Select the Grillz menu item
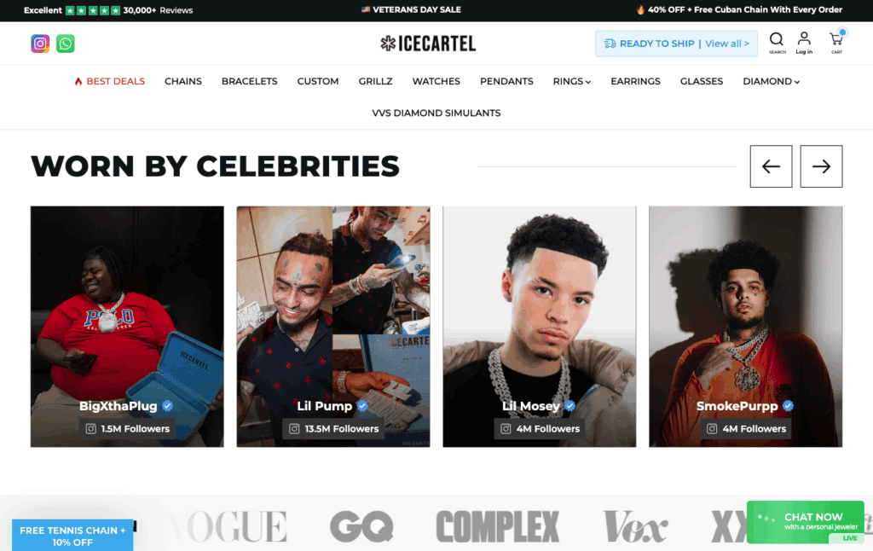 click(375, 81)
